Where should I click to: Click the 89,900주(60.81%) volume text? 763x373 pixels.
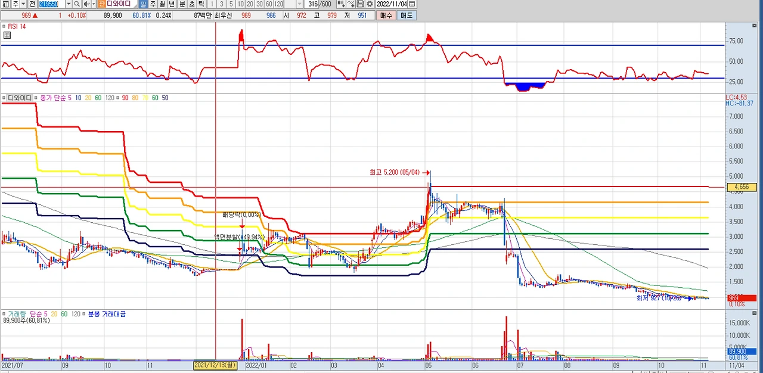point(26,321)
